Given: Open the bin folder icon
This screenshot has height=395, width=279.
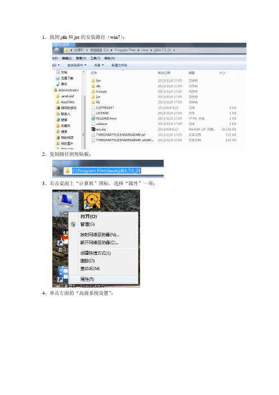Looking at the screenshot, I should [x=93, y=80].
